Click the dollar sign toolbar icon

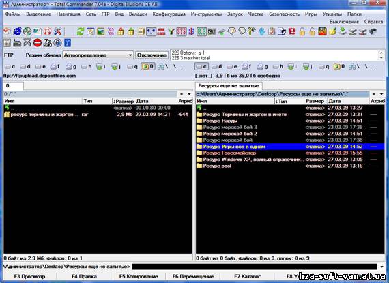[x=192, y=32]
